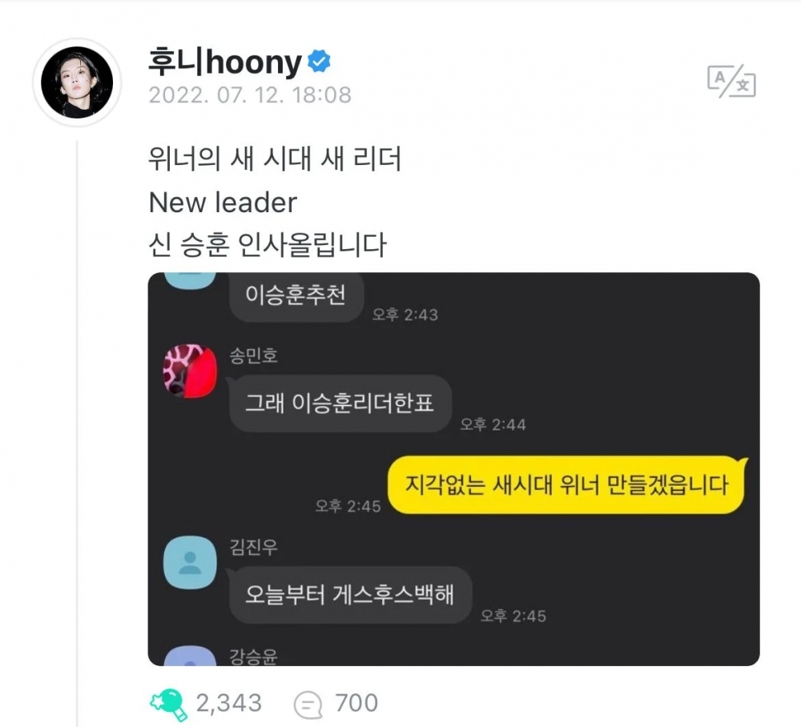Tap the translate post icon
Image resolution: width=801 pixels, height=727 pixels.
pyautogui.click(x=731, y=81)
